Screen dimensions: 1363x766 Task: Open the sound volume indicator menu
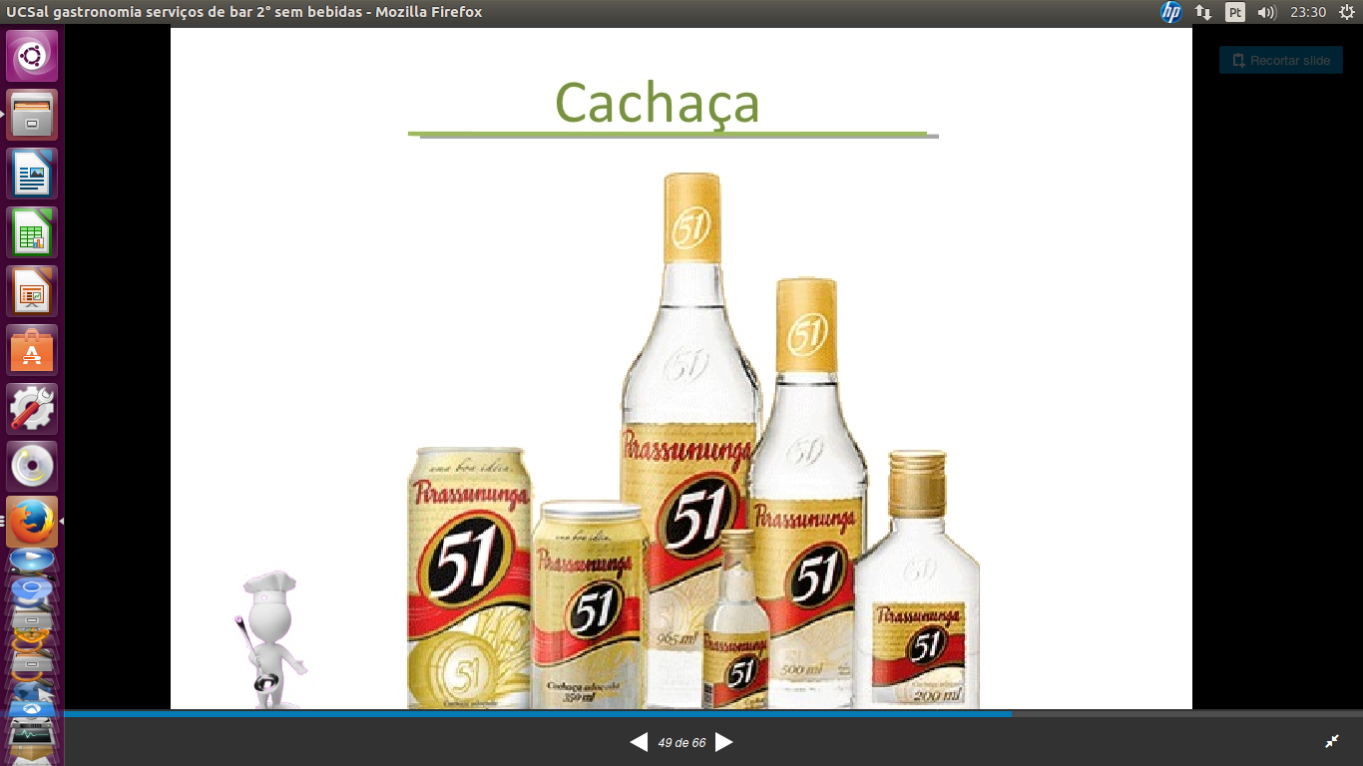(1267, 12)
